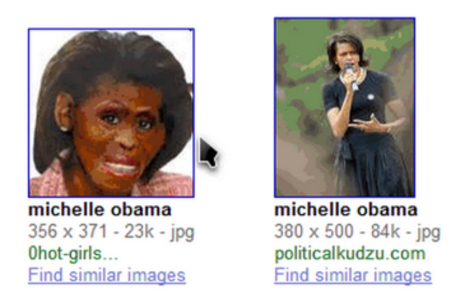The image size is (451, 300).
Task: Visit the 0hot-girls... source link
Action: [x=73, y=254]
